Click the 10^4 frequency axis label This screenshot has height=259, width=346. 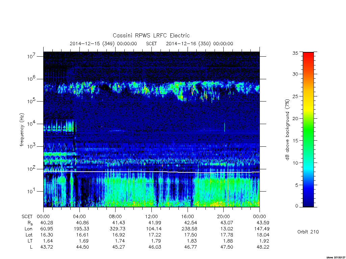point(31,124)
